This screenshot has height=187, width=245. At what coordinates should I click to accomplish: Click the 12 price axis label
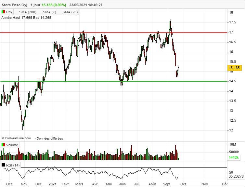(231, 130)
